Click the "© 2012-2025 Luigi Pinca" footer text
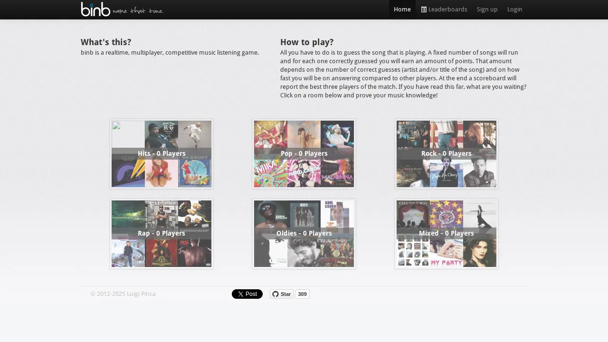This screenshot has height=342, width=608. [x=123, y=294]
